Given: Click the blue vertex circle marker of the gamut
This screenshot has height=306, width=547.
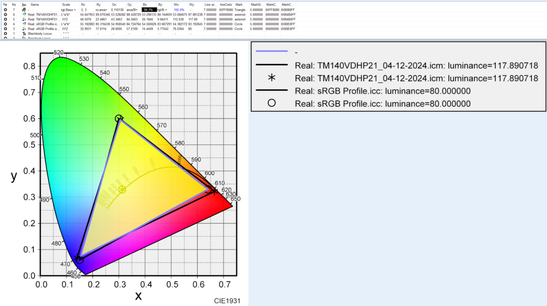Looking at the screenshot, I should click(80, 260).
